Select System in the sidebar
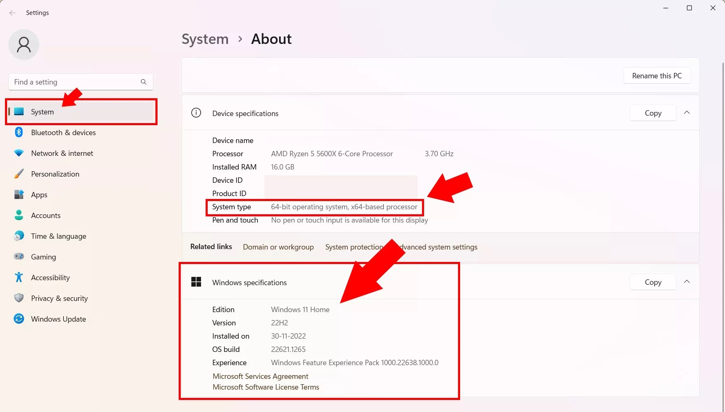The image size is (725, 412). pyautogui.click(x=81, y=112)
